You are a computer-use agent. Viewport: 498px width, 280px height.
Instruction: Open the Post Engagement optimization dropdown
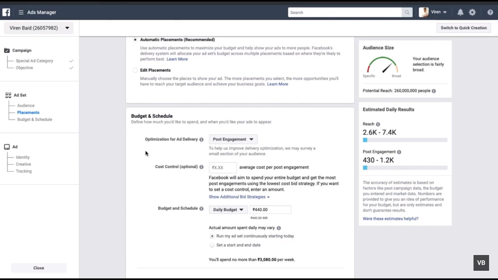(x=233, y=139)
